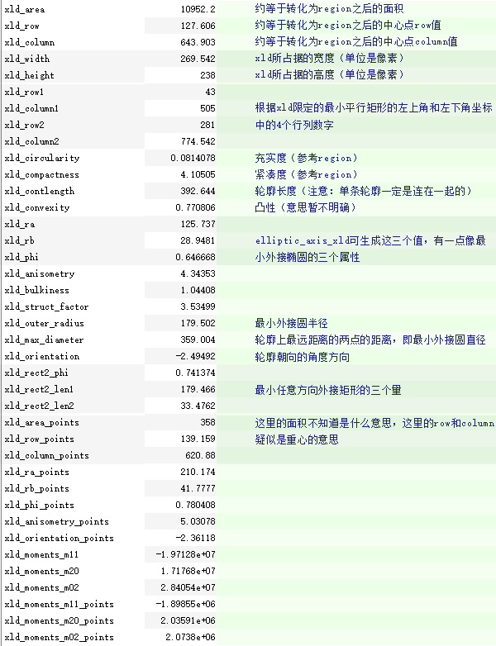Select the xld_moments_m02_points label
This screenshot has width=496, height=646.
pos(59,637)
